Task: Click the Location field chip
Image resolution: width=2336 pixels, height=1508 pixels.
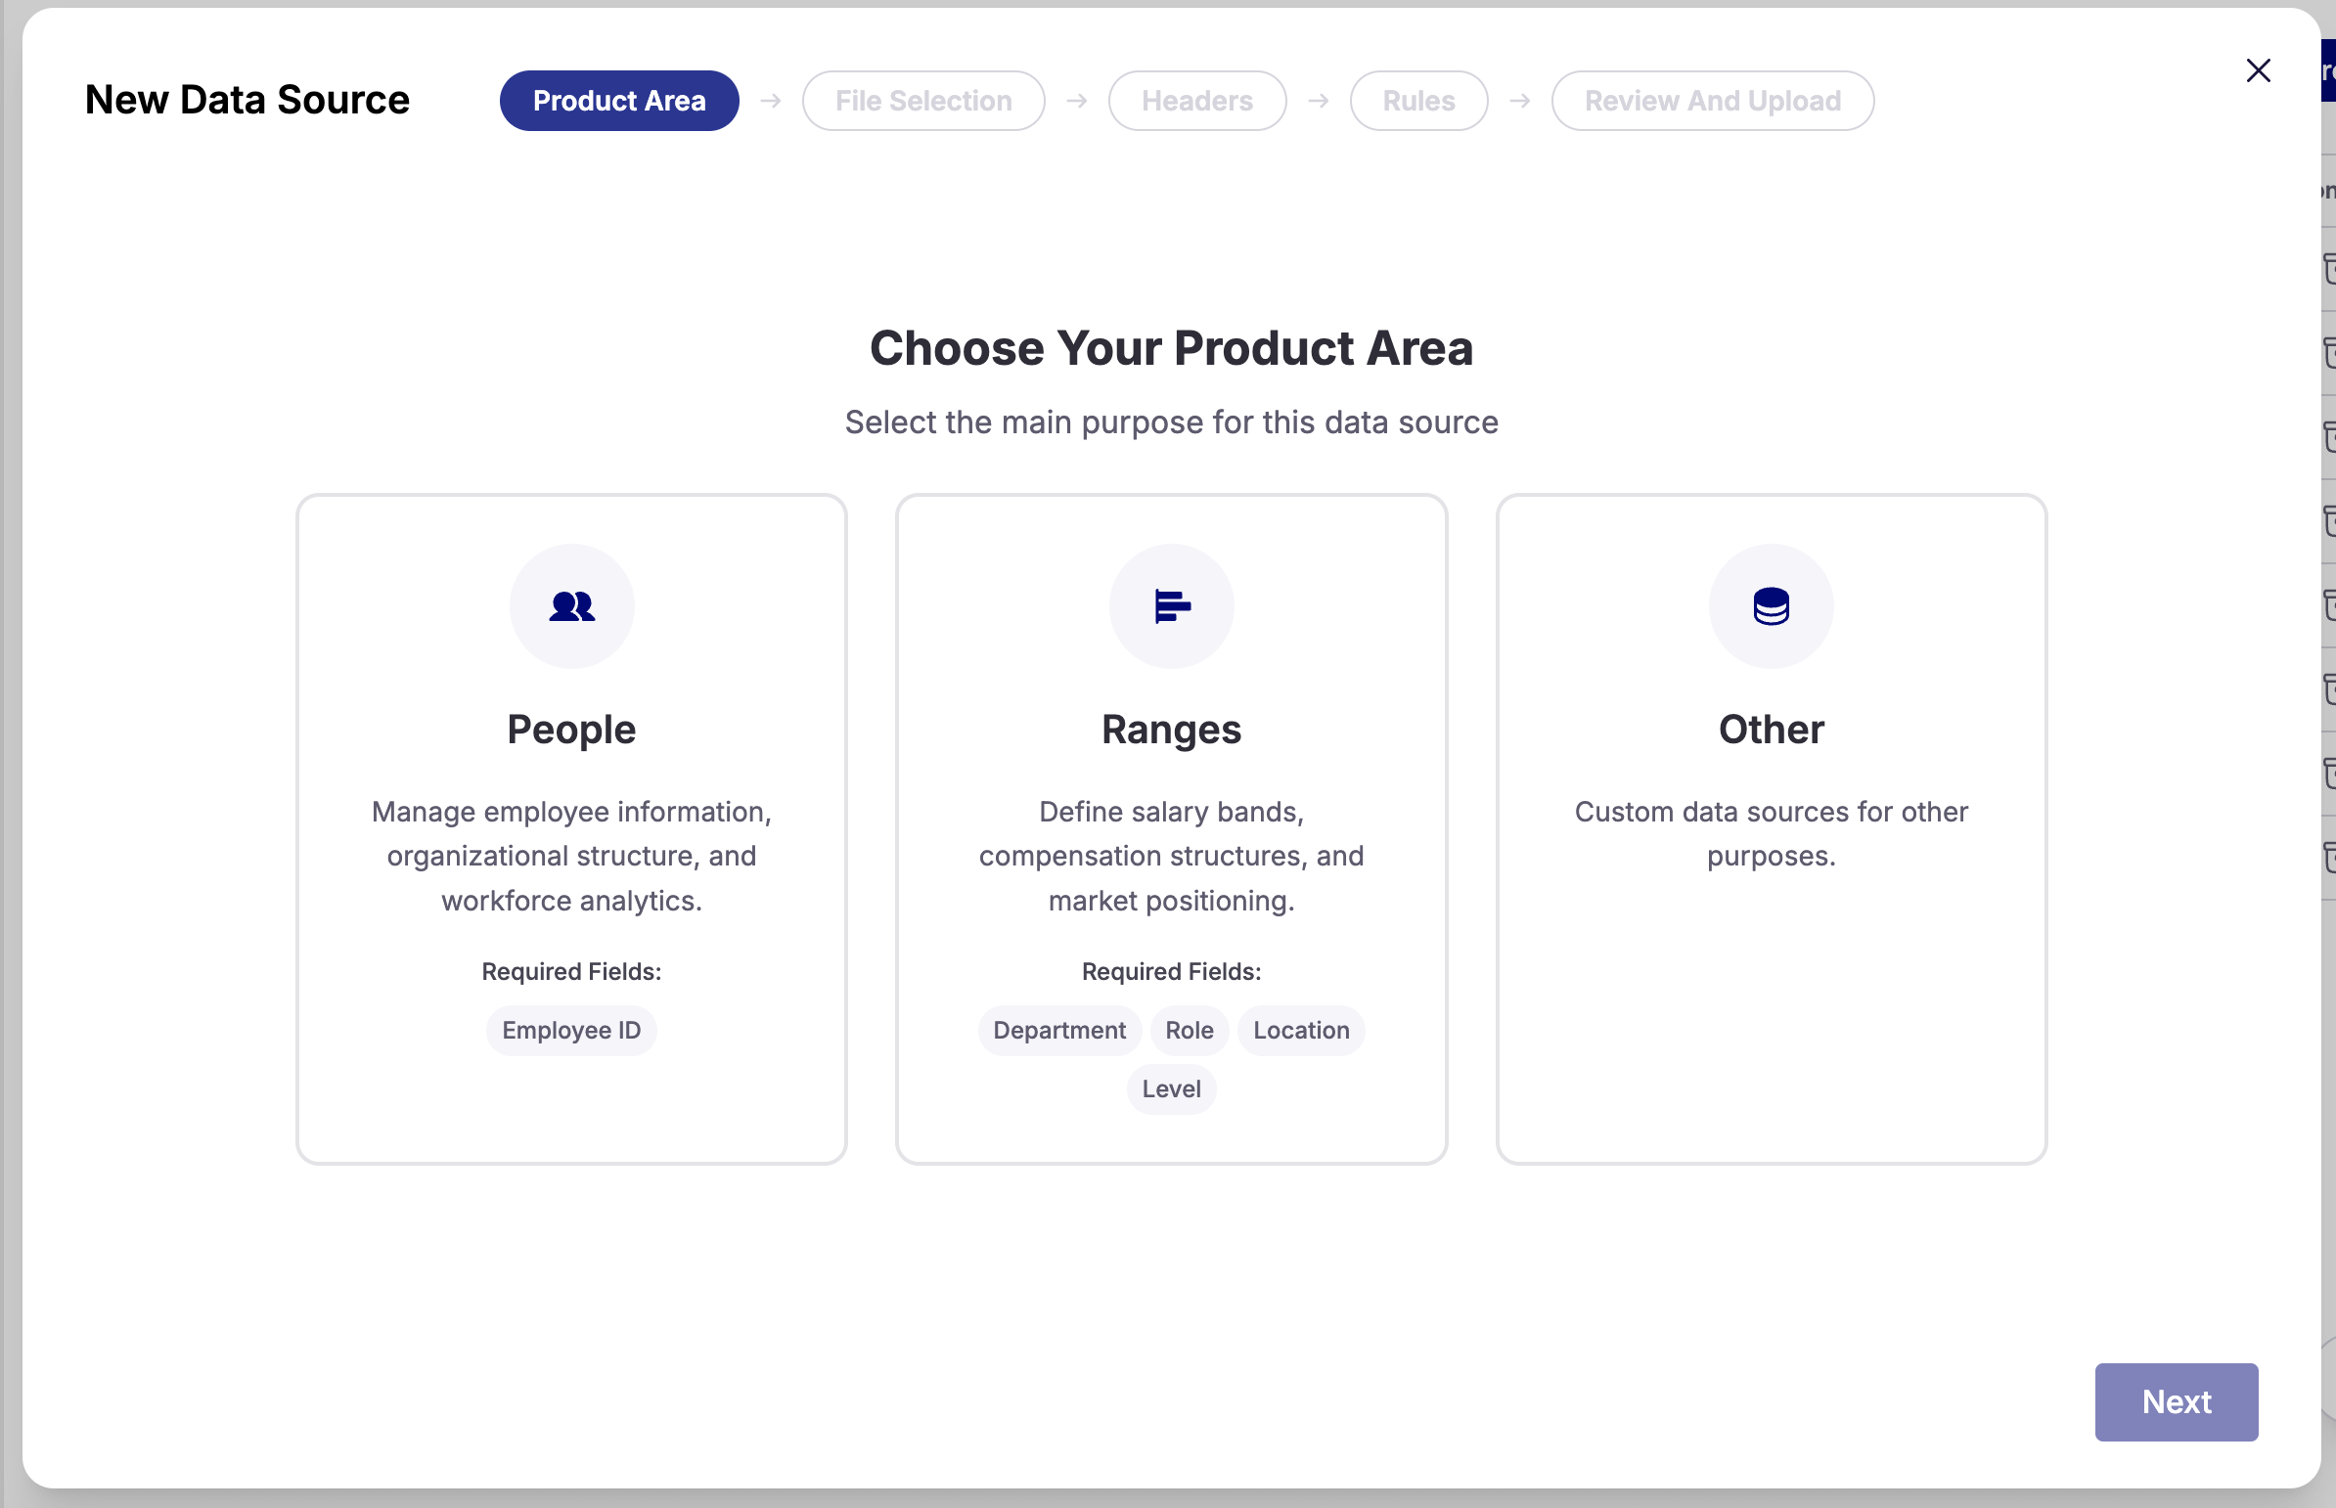Action: (x=1301, y=1030)
